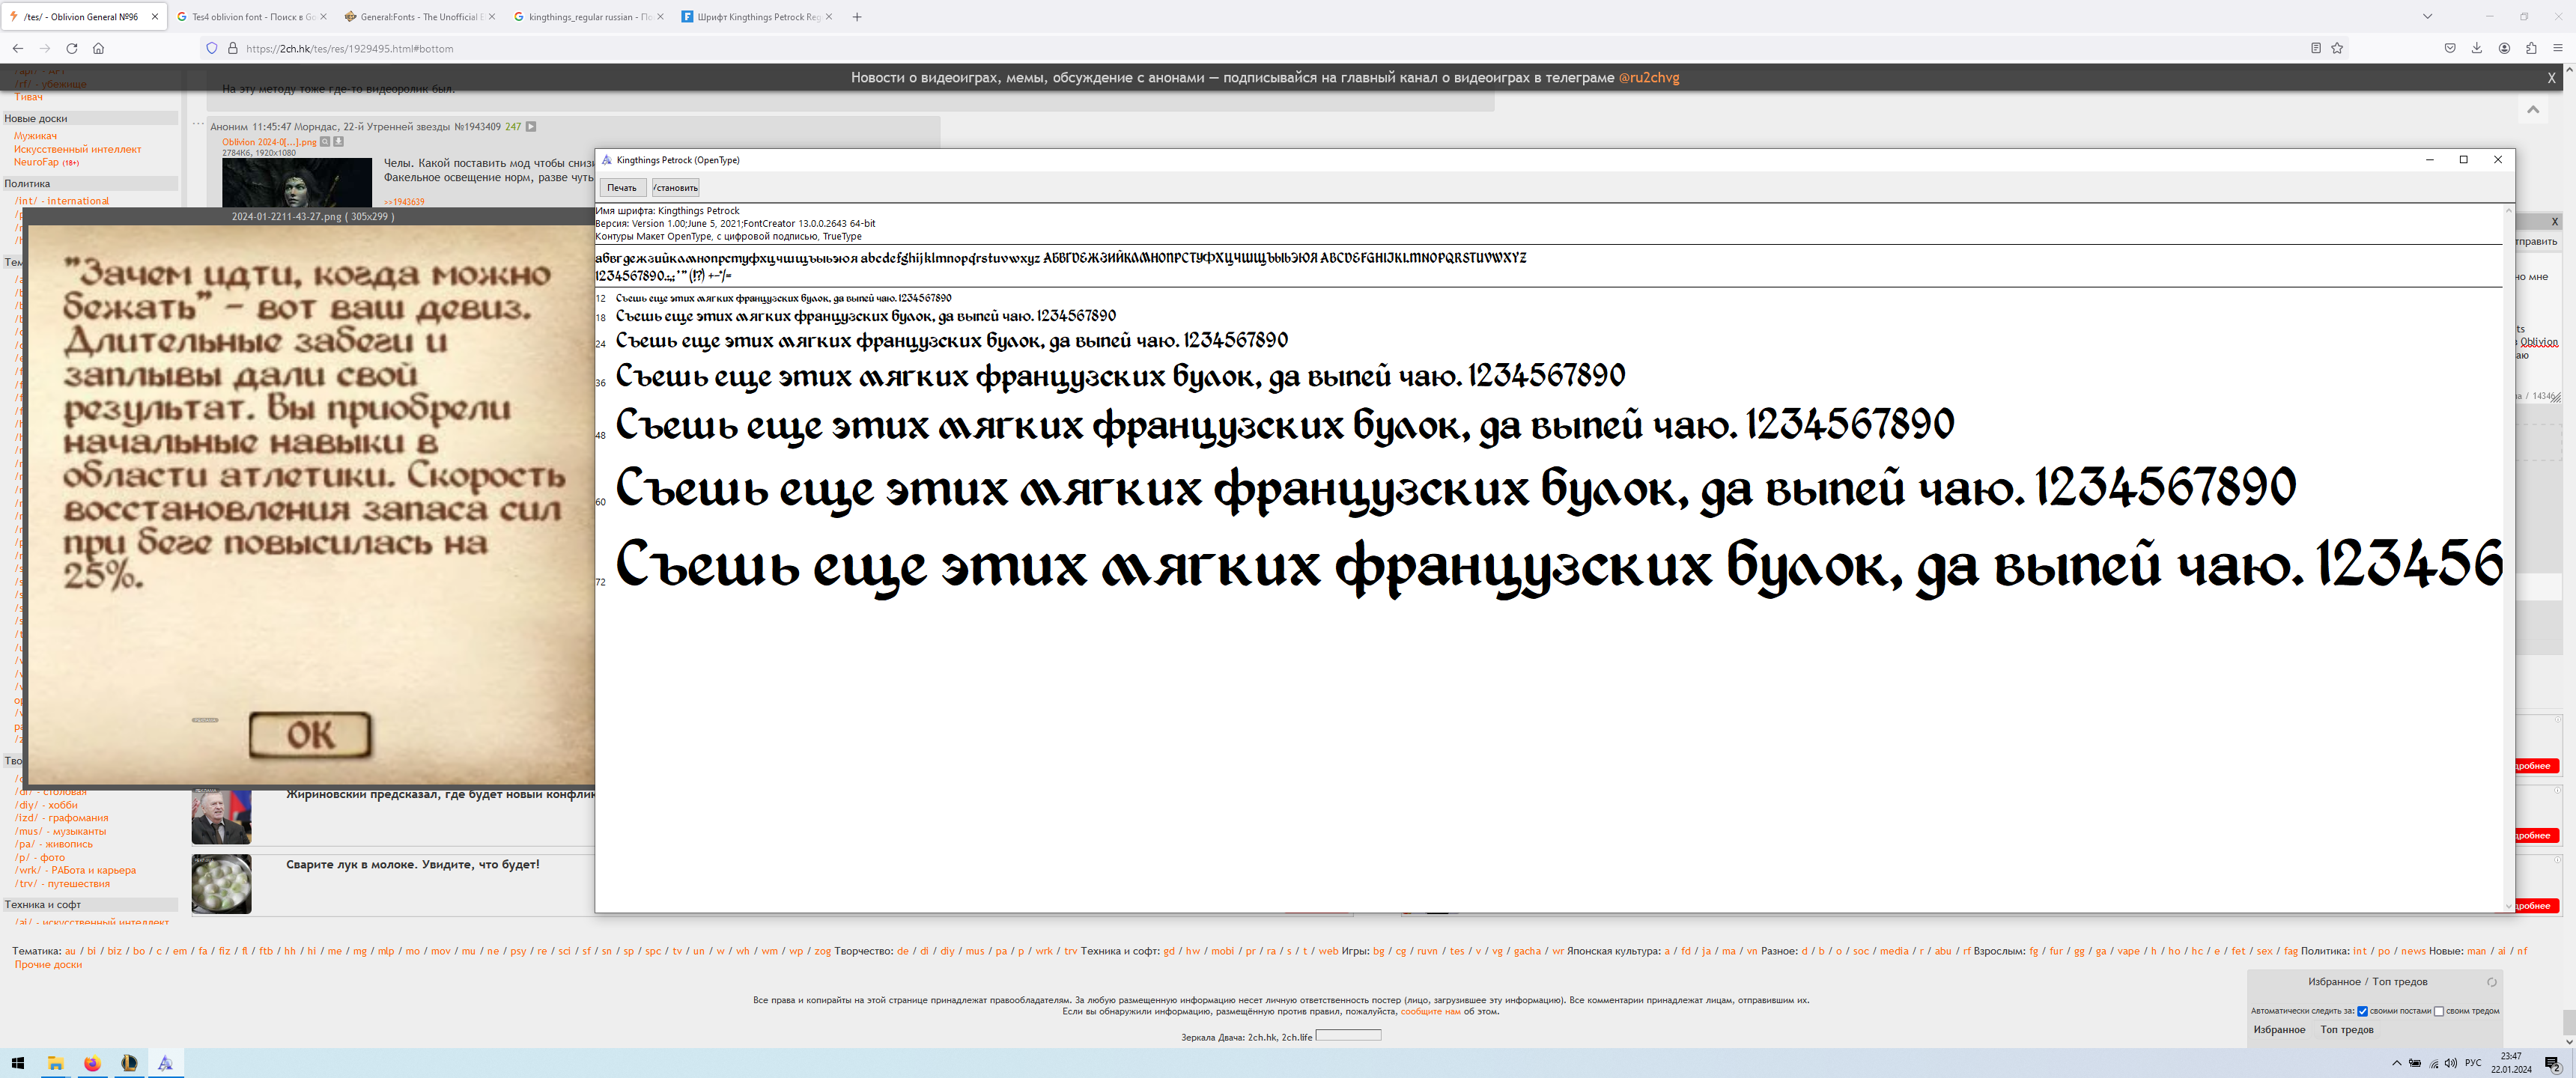This screenshot has height=1078, width=2576.
Task: Open the Firefox hamburger application menu
Action: pyautogui.click(x=2557, y=48)
